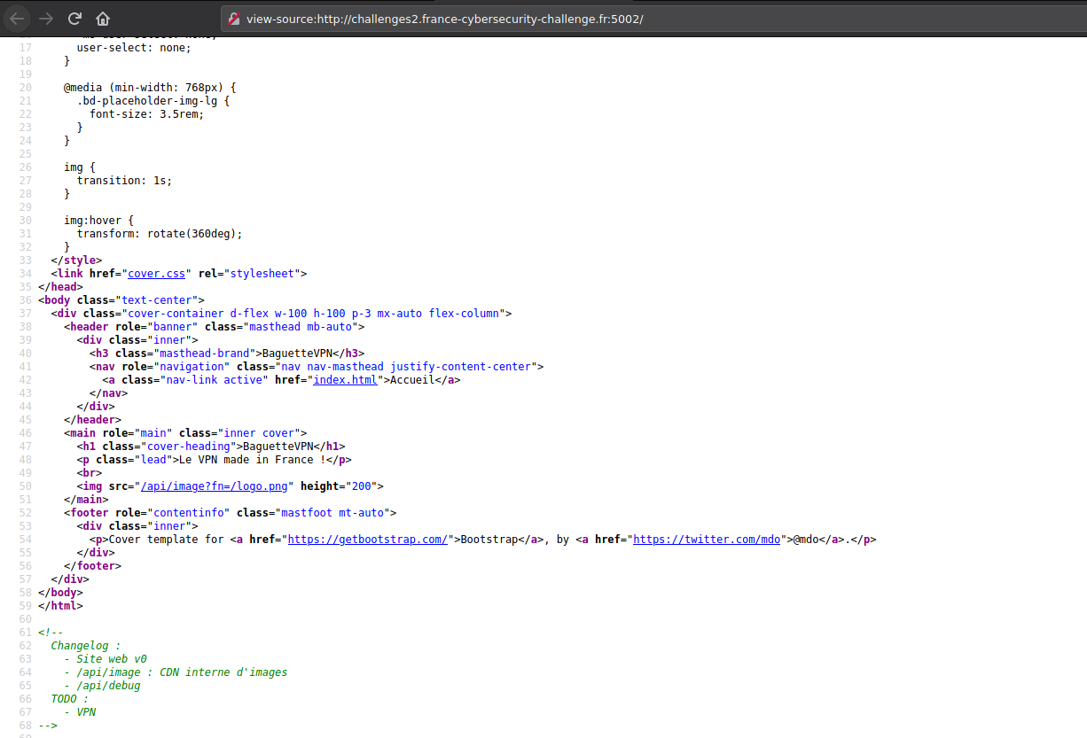Click the cover-container div tag line
The image size is (1087, 738).
(x=282, y=314)
